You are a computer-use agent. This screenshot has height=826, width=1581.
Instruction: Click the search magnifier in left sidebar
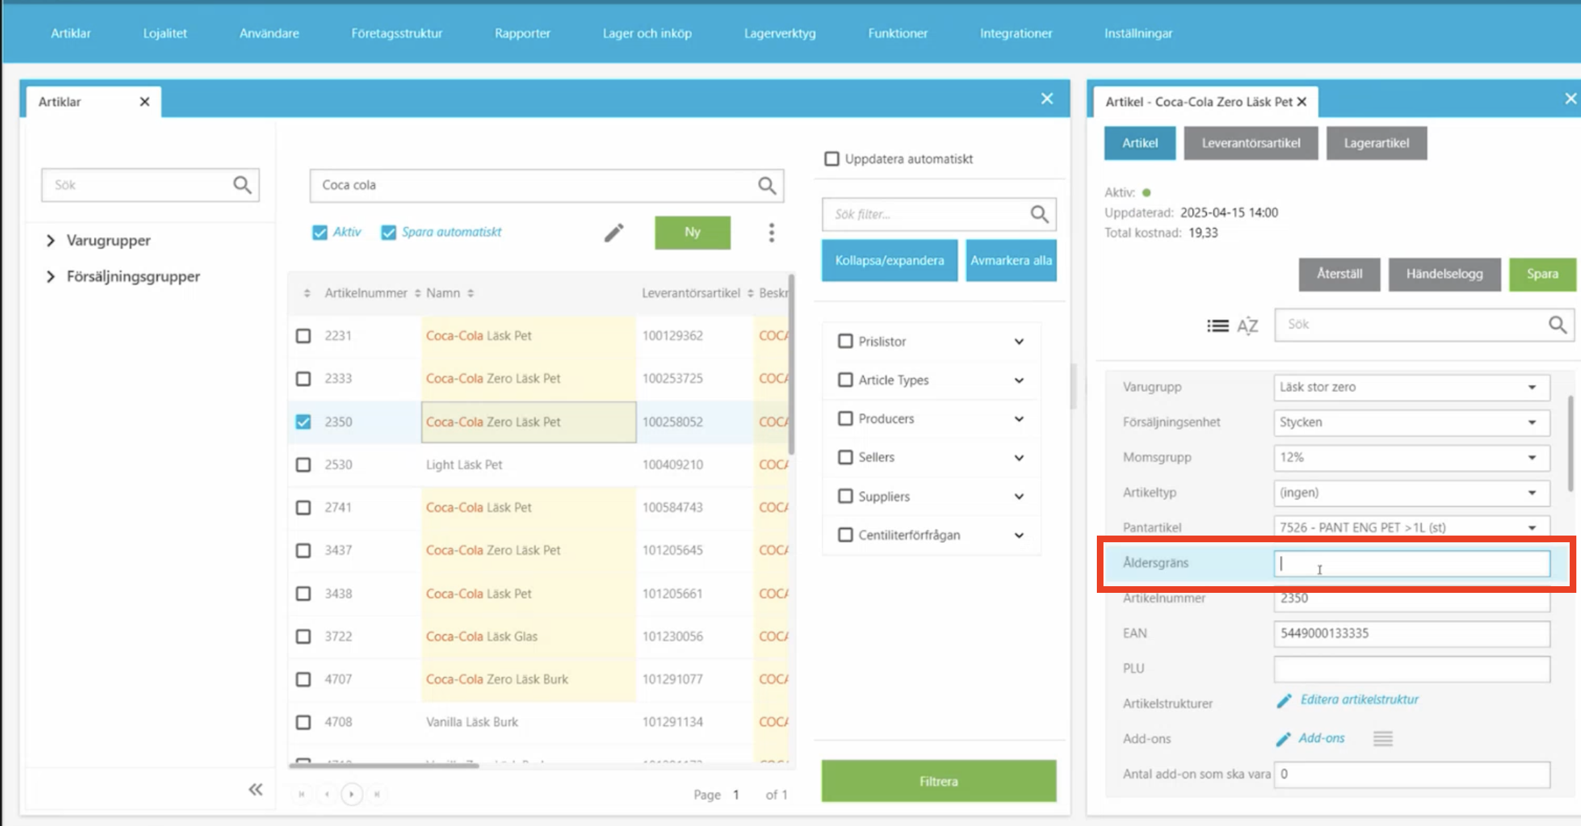pos(242,185)
